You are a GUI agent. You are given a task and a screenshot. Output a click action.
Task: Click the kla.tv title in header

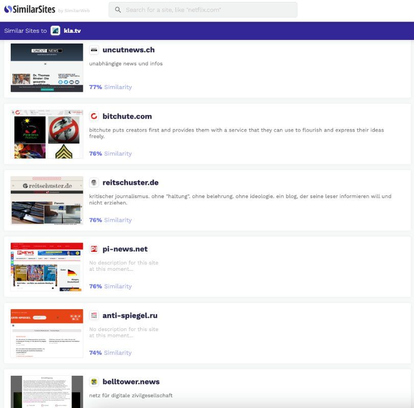[72, 31]
